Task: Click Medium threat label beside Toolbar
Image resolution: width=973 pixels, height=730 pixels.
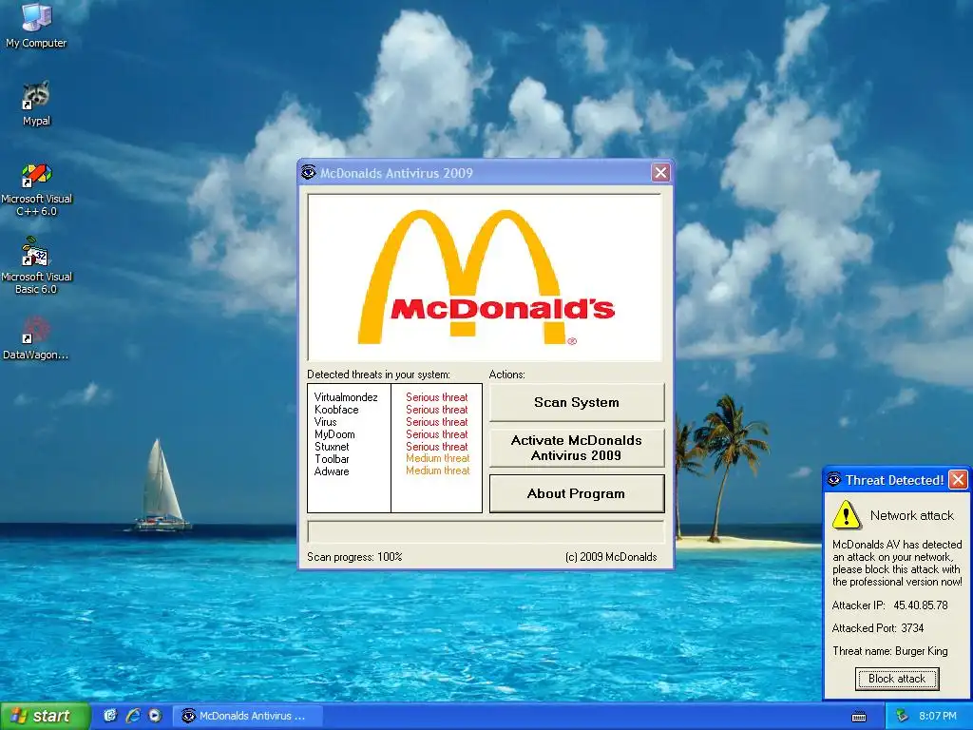Action: point(437,459)
